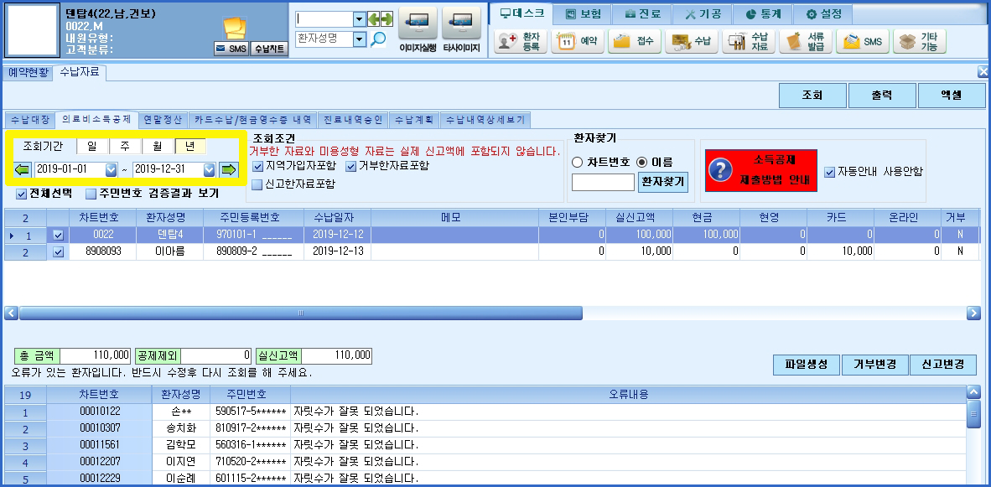Click the magnifier patient search icon
The width and height of the screenshot is (991, 487).
(x=378, y=39)
